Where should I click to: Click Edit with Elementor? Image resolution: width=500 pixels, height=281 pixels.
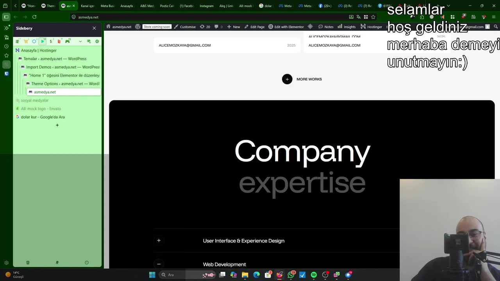(286, 27)
